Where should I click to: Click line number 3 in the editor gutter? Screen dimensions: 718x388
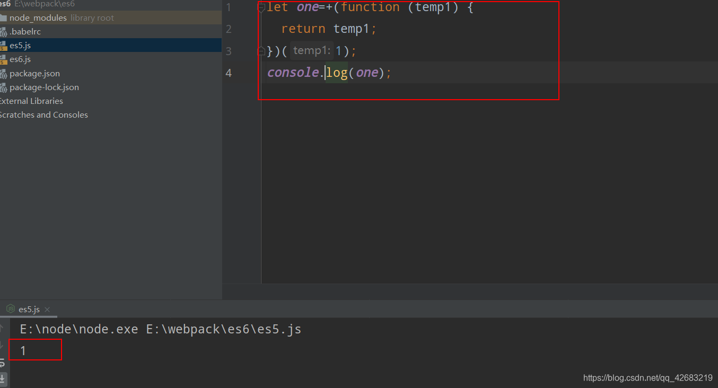click(x=229, y=51)
